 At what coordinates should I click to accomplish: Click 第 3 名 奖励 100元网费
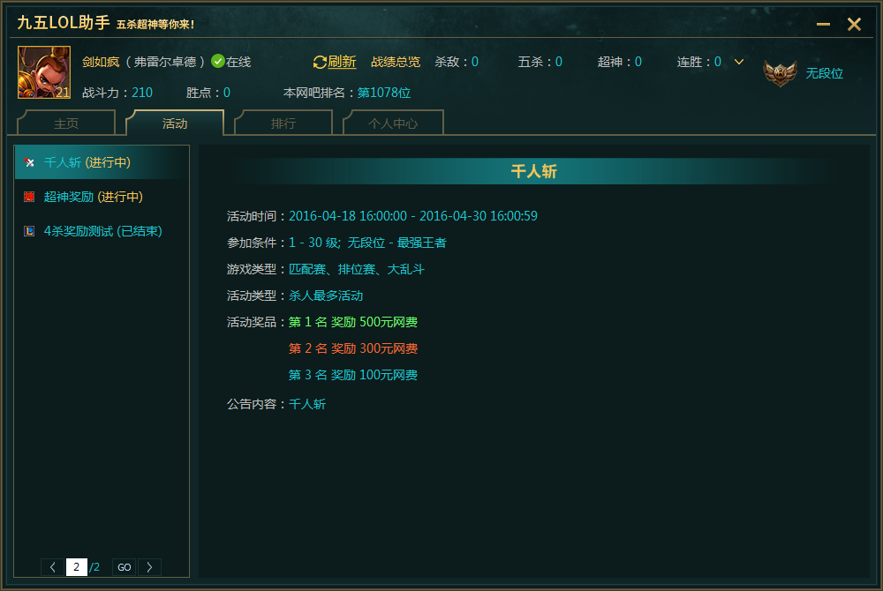353,375
